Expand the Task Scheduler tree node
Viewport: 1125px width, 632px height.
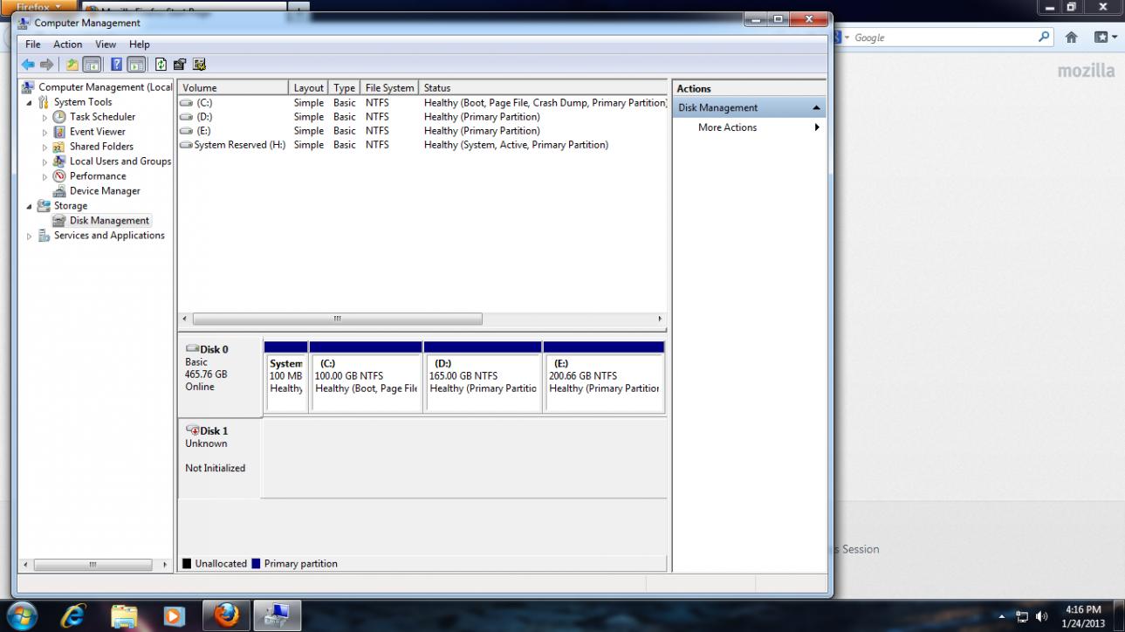45,117
